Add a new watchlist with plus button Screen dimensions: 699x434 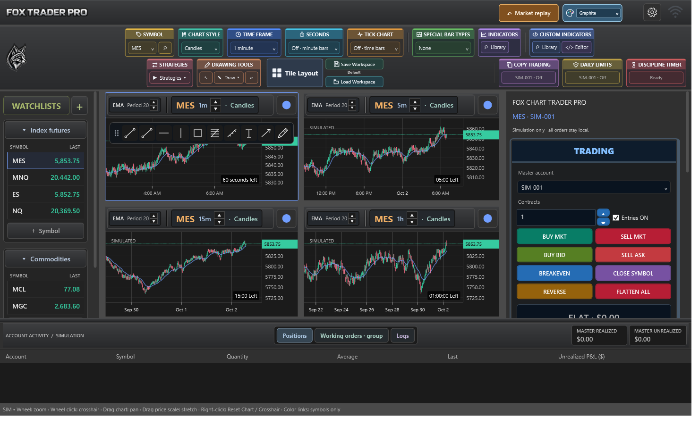(79, 107)
